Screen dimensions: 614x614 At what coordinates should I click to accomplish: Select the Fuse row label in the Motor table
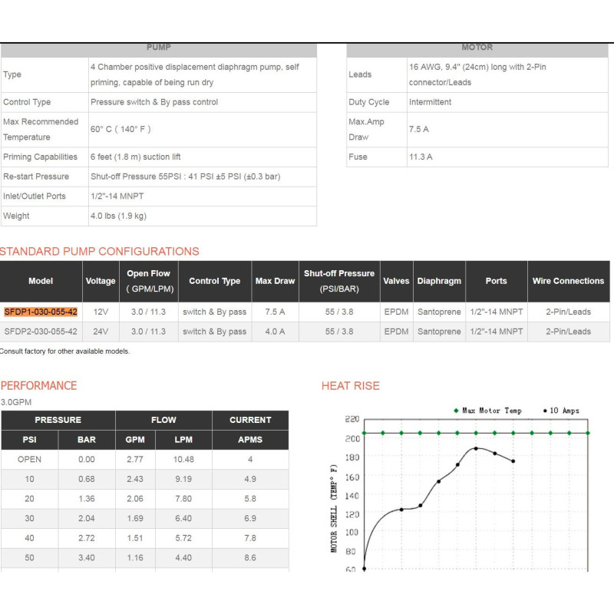(358, 157)
